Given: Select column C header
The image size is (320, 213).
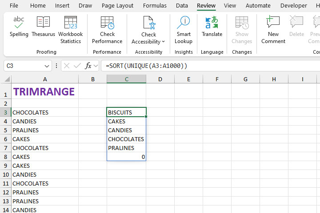Looking at the screenshot, I should pos(127,79).
